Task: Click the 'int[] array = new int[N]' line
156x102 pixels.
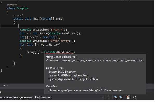Action: [40, 37]
